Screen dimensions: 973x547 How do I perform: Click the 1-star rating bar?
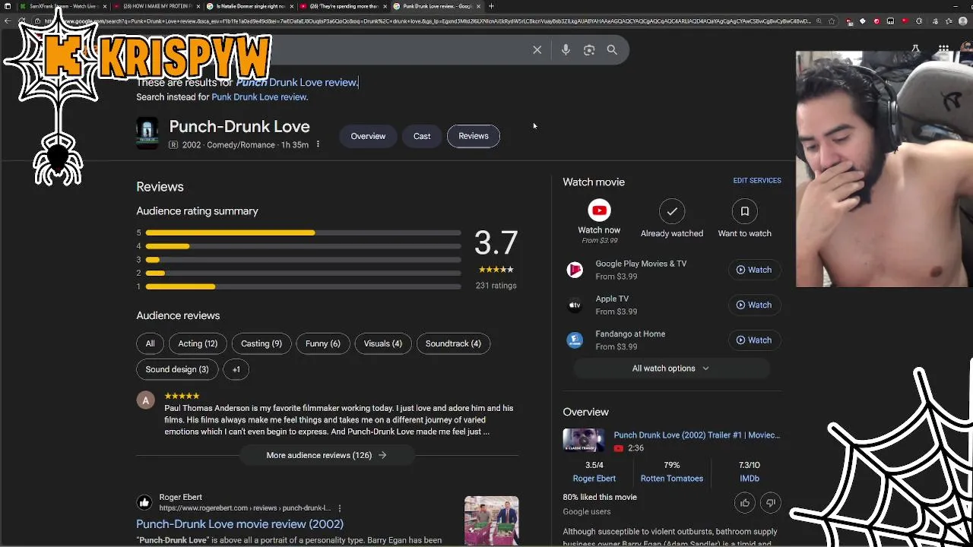point(303,286)
